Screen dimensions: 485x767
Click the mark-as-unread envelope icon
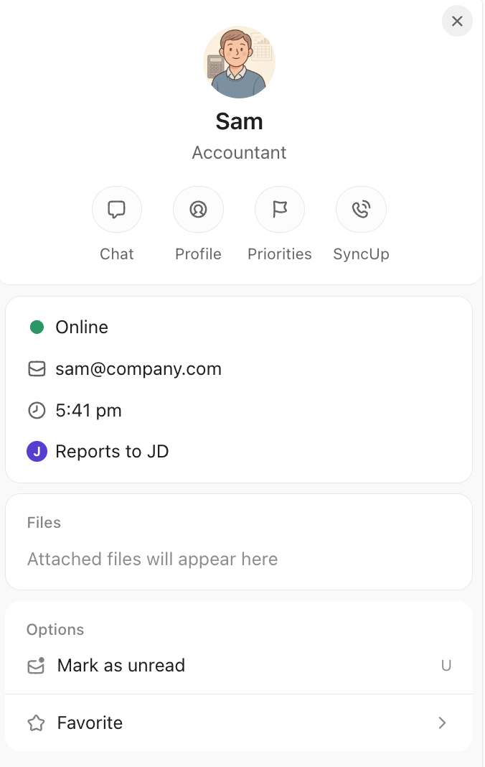[x=37, y=665]
